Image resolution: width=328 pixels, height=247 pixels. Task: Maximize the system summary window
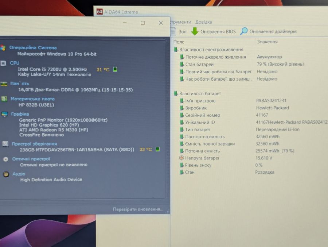tap(142, 23)
